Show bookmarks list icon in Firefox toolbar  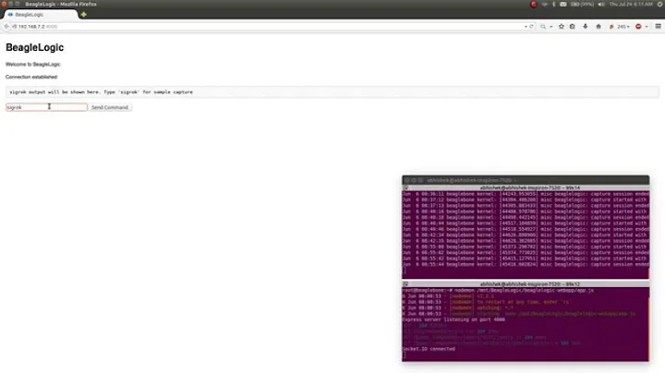pos(572,26)
